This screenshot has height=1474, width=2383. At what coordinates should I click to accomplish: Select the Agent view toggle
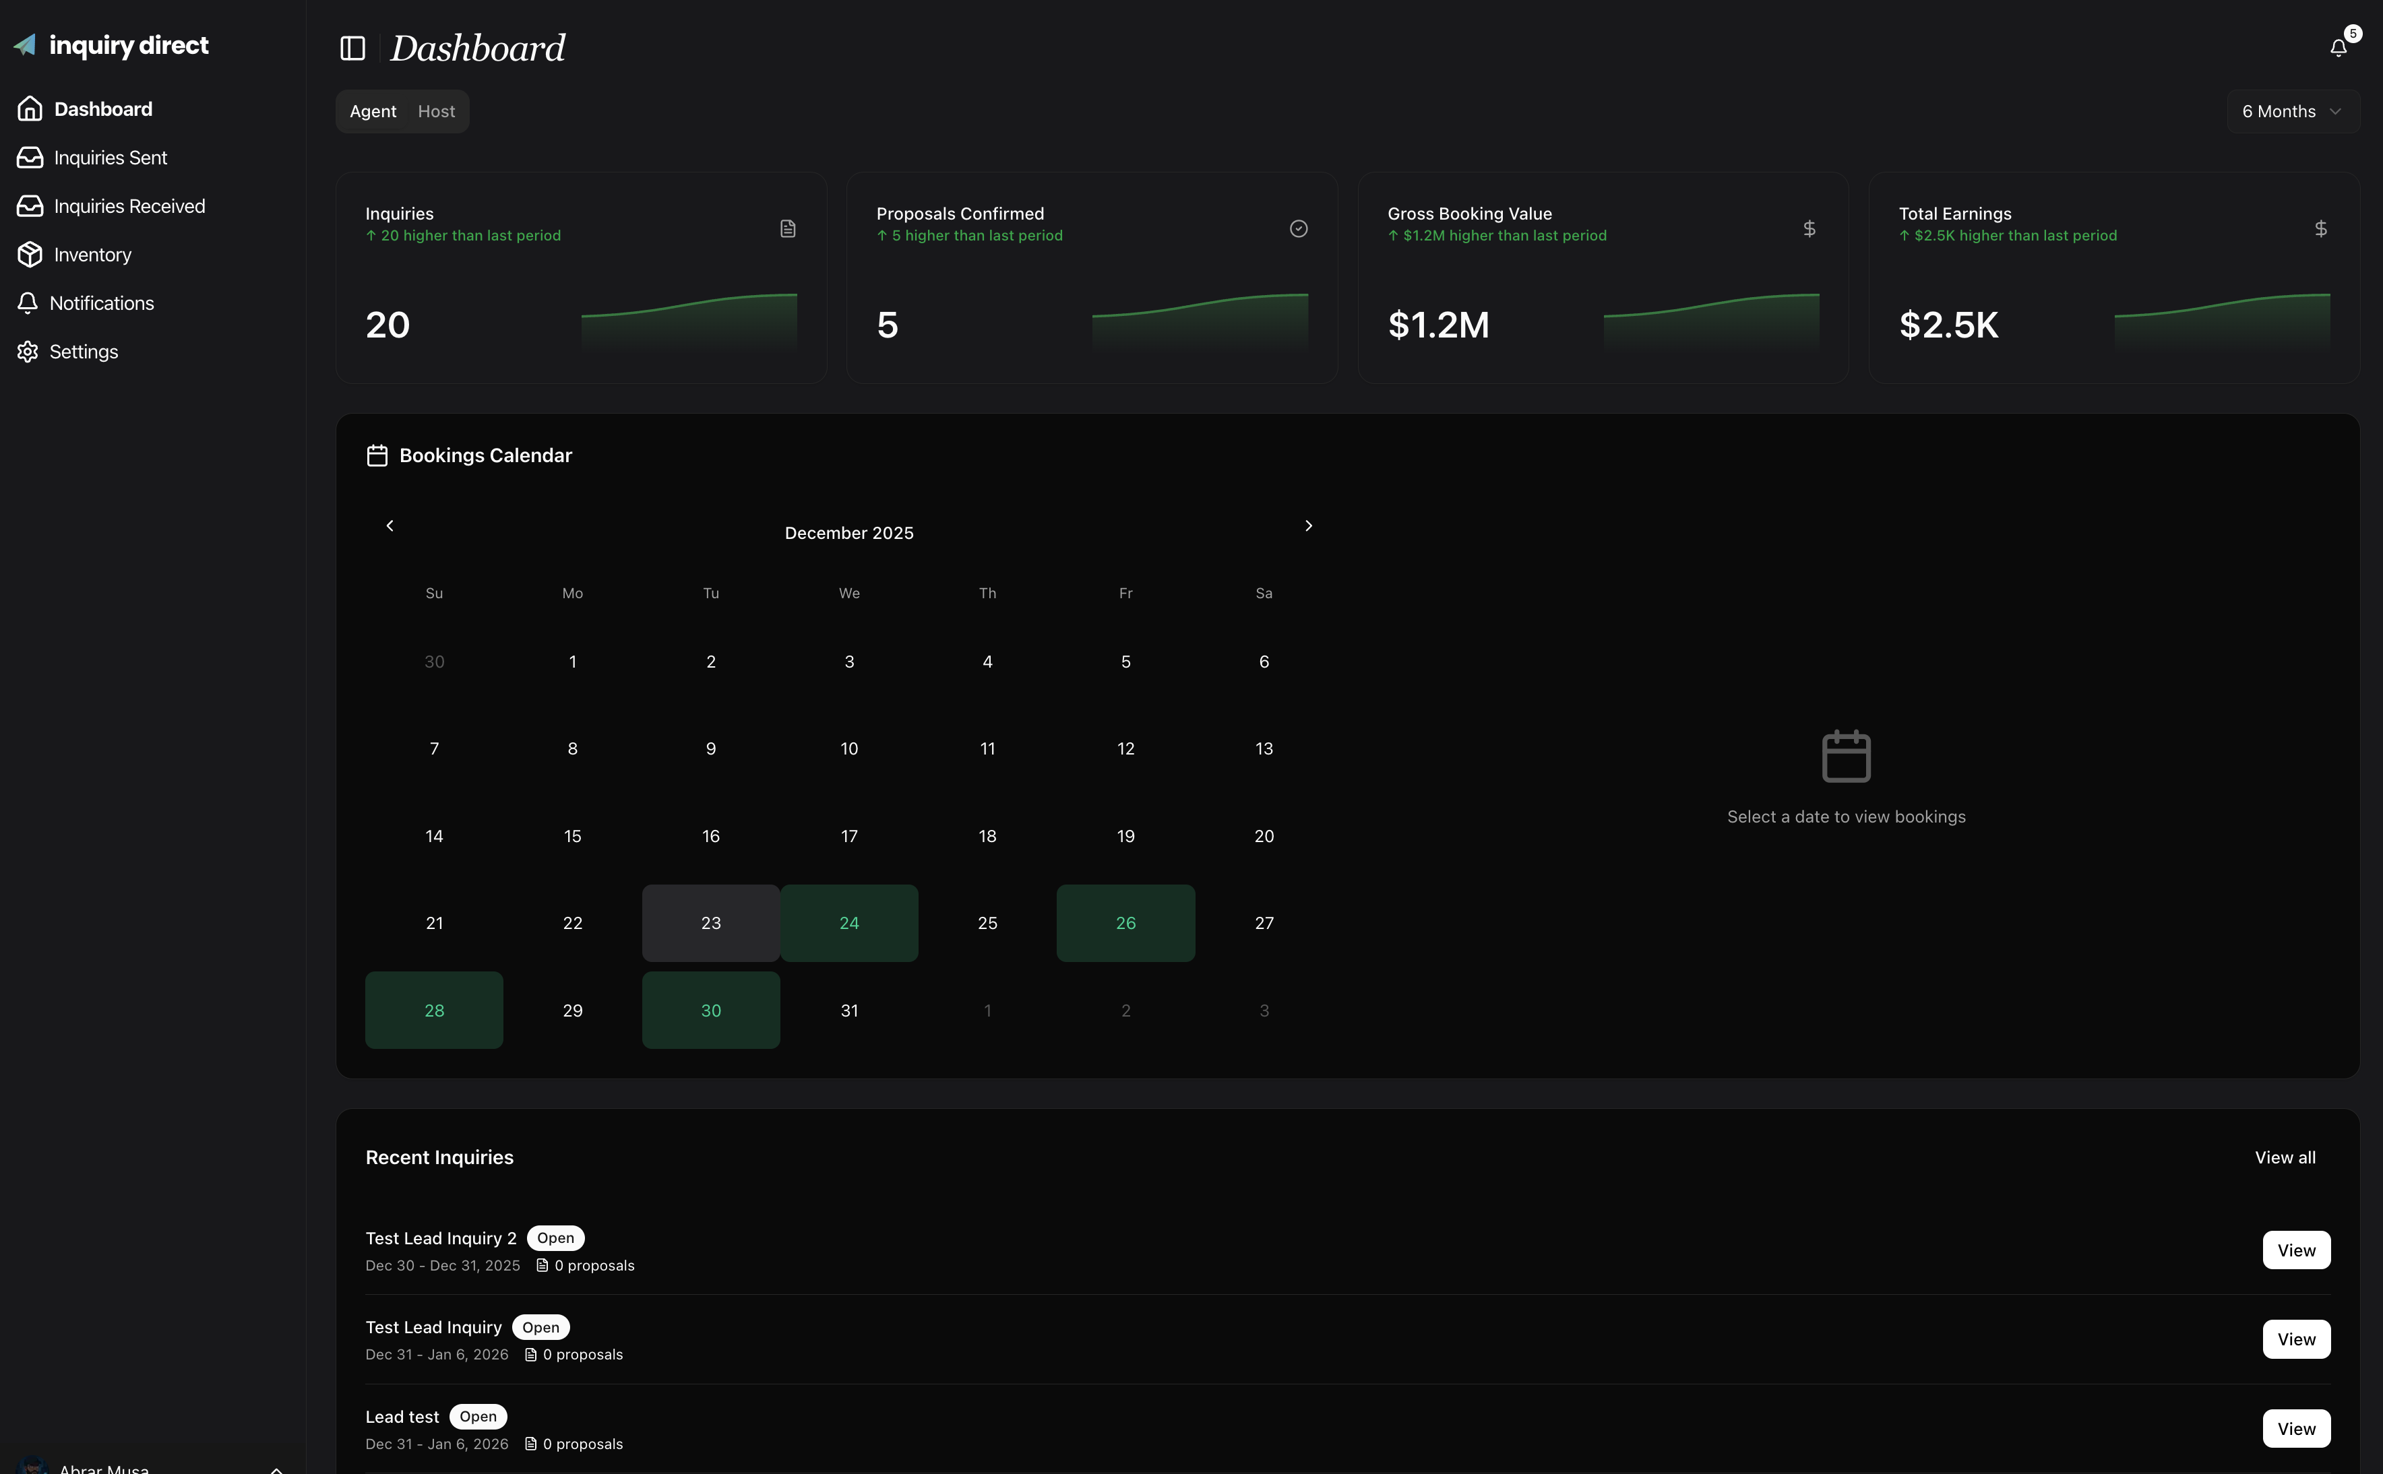(373, 111)
